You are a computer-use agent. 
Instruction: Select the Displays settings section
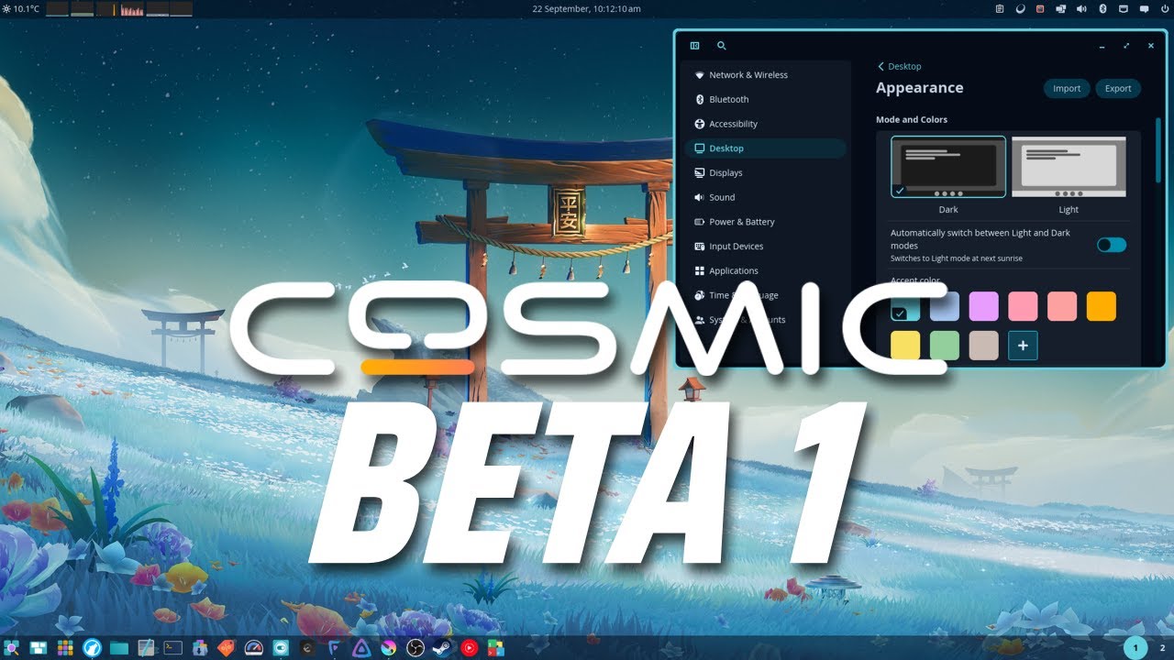click(x=726, y=172)
